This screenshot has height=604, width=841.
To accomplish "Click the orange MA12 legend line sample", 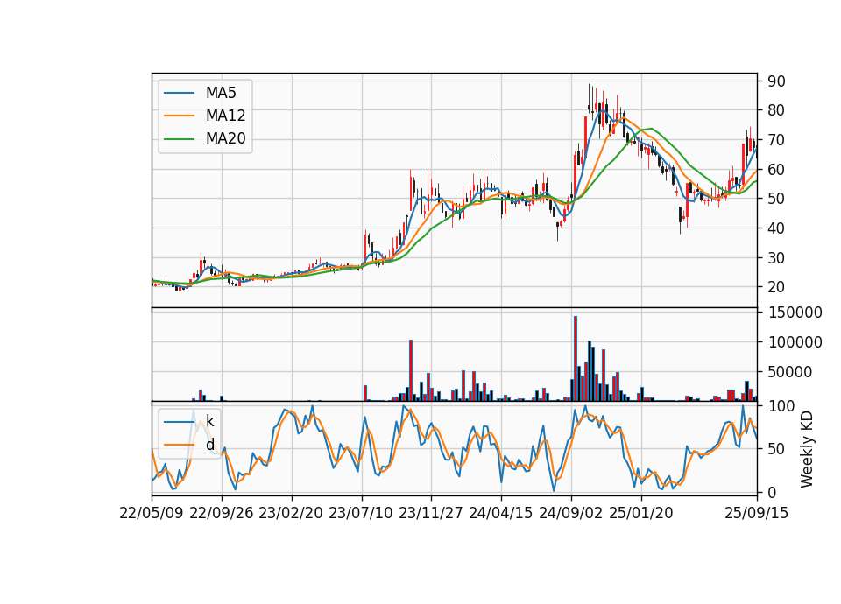I will 179,116.
